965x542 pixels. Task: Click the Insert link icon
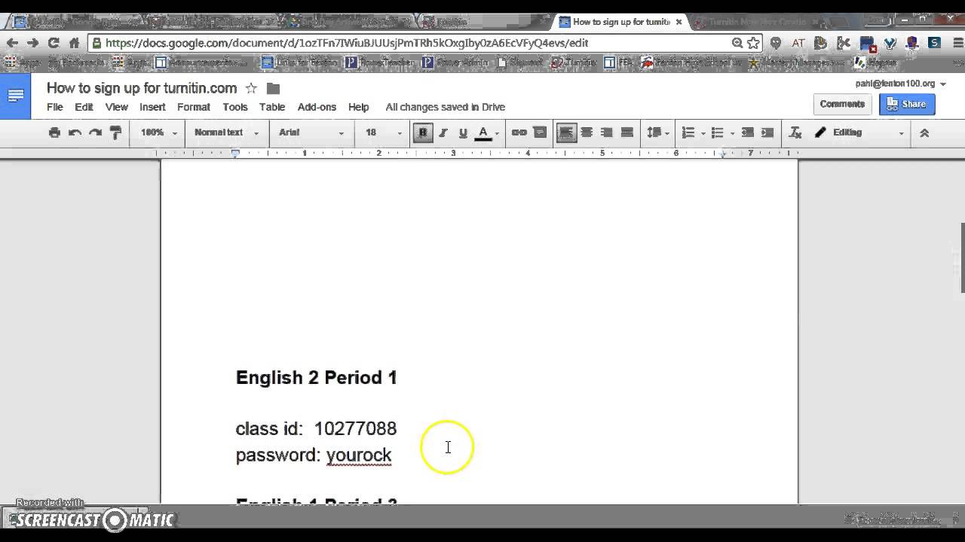519,132
